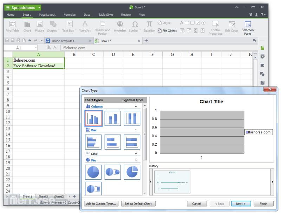The image size is (281, 214).
Task: Insert an option button form control
Action: pos(203,23)
